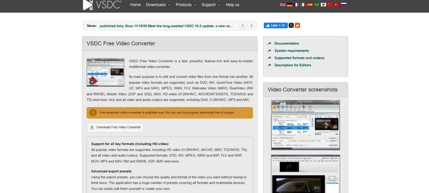Screen dimensions: 429x193
Task: Switch language via the UK flag
Action: point(283,5)
